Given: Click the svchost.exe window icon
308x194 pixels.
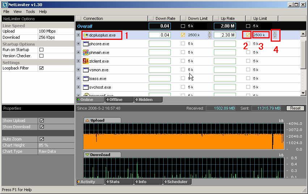Looking at the screenshot, I should click(x=86, y=87).
